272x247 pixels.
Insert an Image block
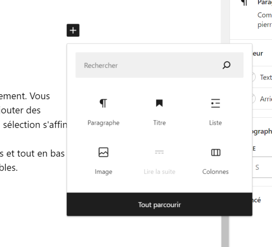coord(104,161)
